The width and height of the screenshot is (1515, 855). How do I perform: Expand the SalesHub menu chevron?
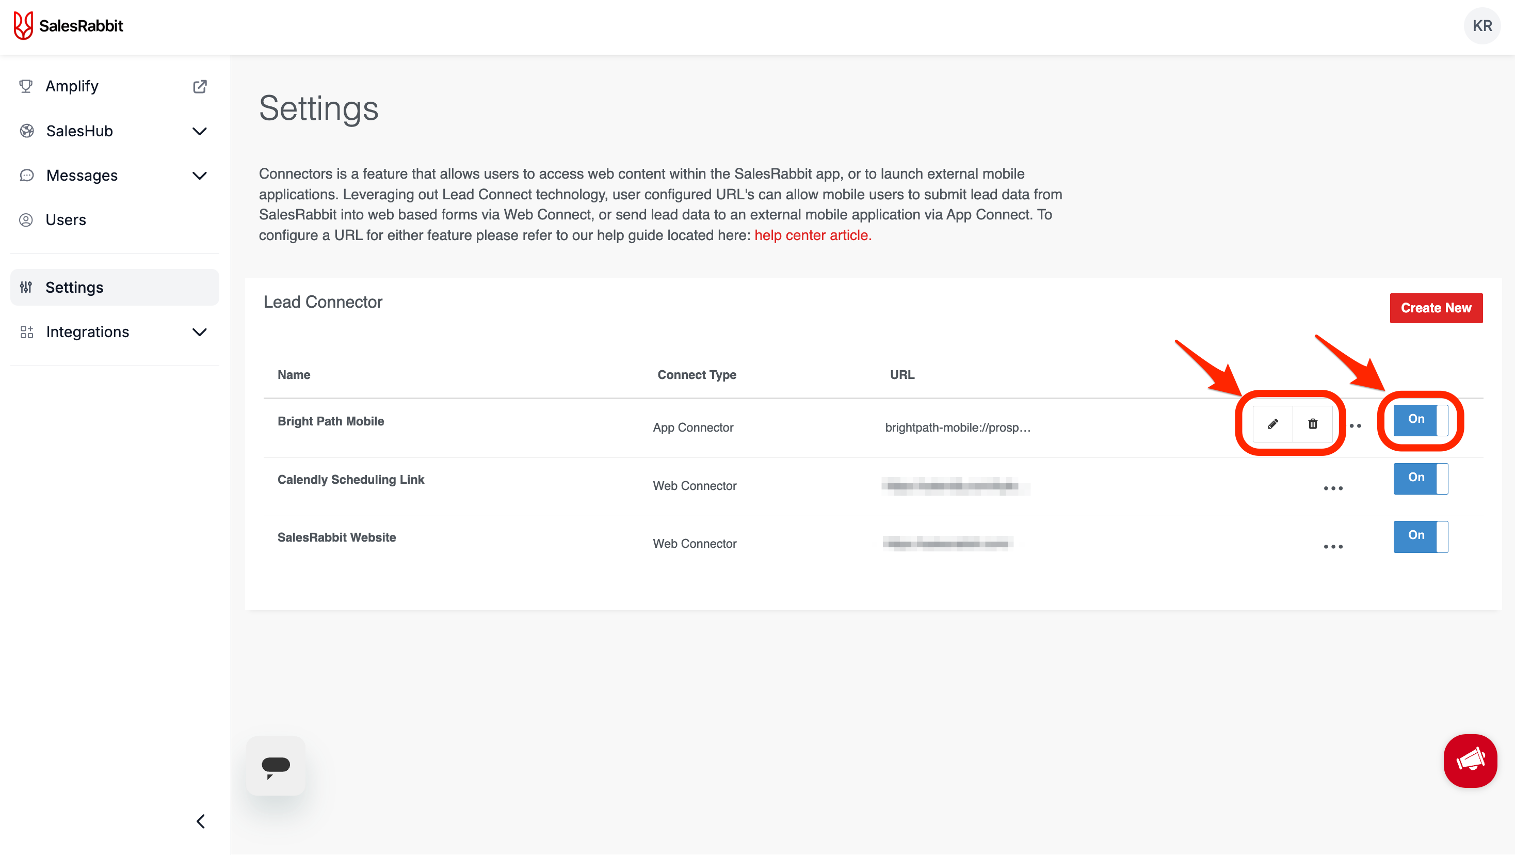tap(200, 131)
